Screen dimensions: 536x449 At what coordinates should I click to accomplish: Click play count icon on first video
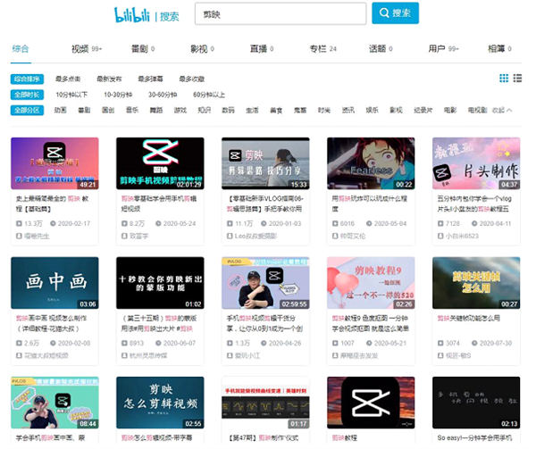20,222
